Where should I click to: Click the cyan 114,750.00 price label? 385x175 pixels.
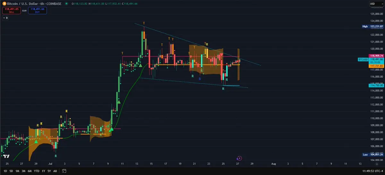point(376,85)
